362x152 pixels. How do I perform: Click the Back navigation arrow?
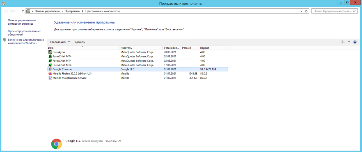click(x=6, y=11)
